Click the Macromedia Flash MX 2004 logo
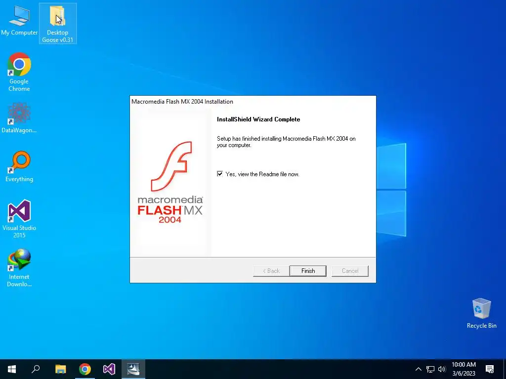This screenshot has width=506, height=379. (x=170, y=183)
